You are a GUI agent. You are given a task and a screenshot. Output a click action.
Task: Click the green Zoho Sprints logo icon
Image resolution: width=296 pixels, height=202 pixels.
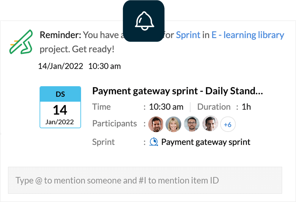(x=21, y=42)
